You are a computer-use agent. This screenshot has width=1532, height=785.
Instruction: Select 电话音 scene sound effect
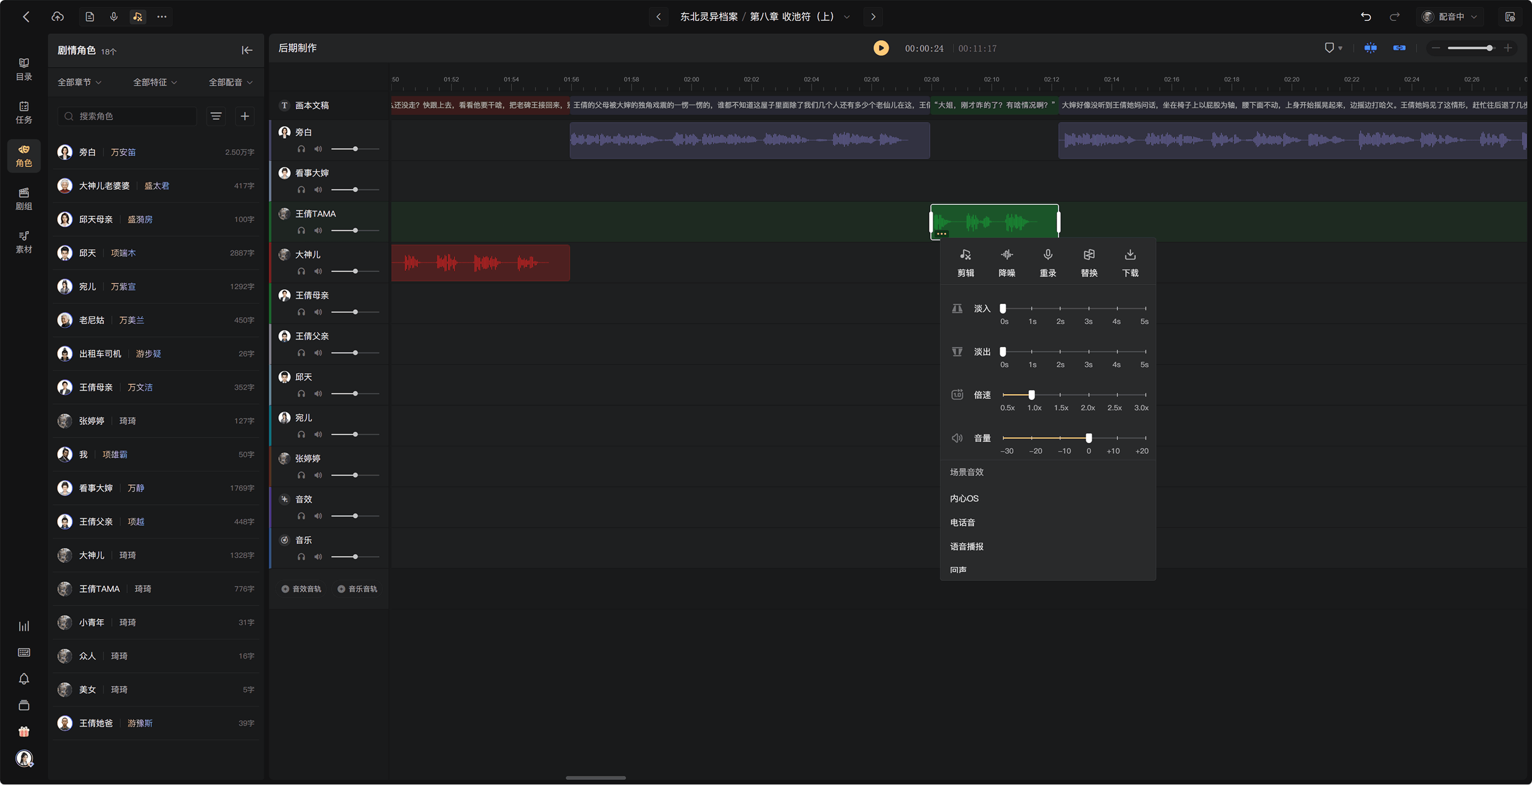click(962, 523)
